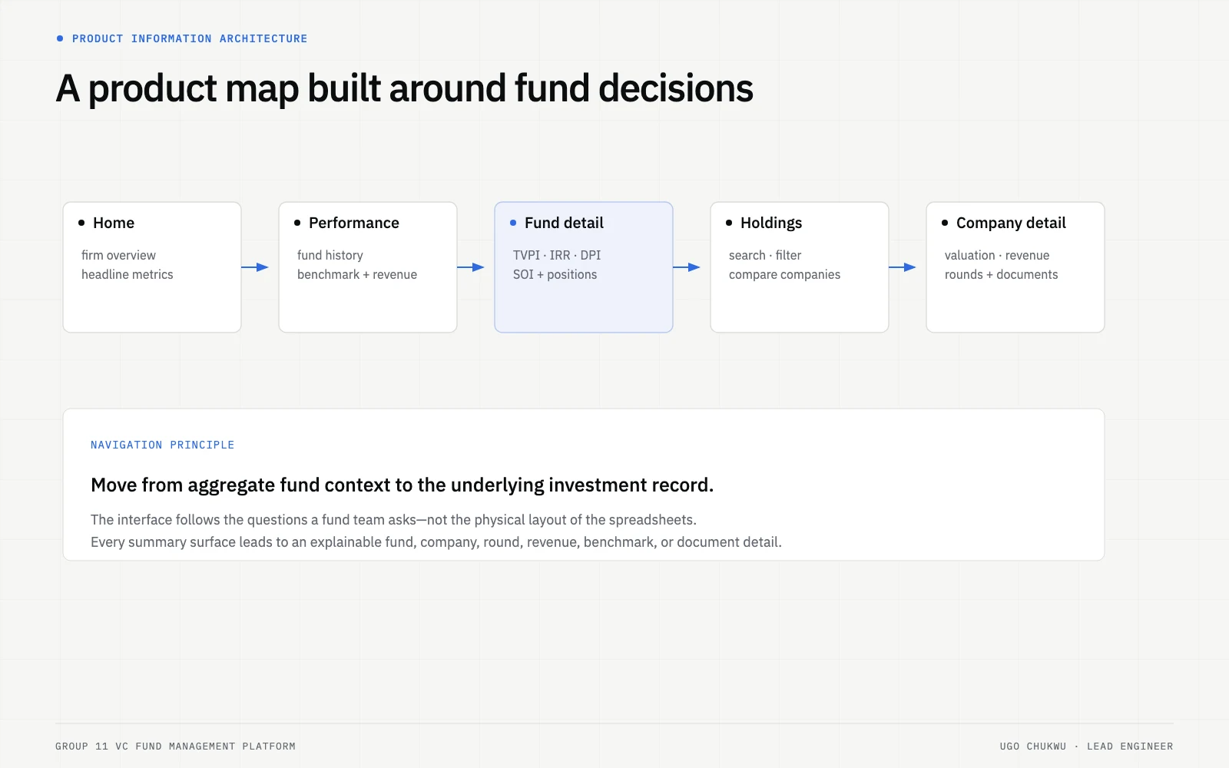Click the sentence starting 'The interface follows'
Image resolution: width=1229 pixels, height=768 pixels.
(393, 520)
